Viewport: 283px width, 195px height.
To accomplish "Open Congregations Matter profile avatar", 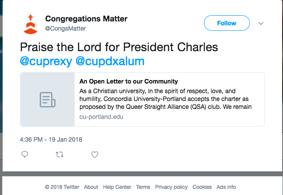I will [x=31, y=24].
